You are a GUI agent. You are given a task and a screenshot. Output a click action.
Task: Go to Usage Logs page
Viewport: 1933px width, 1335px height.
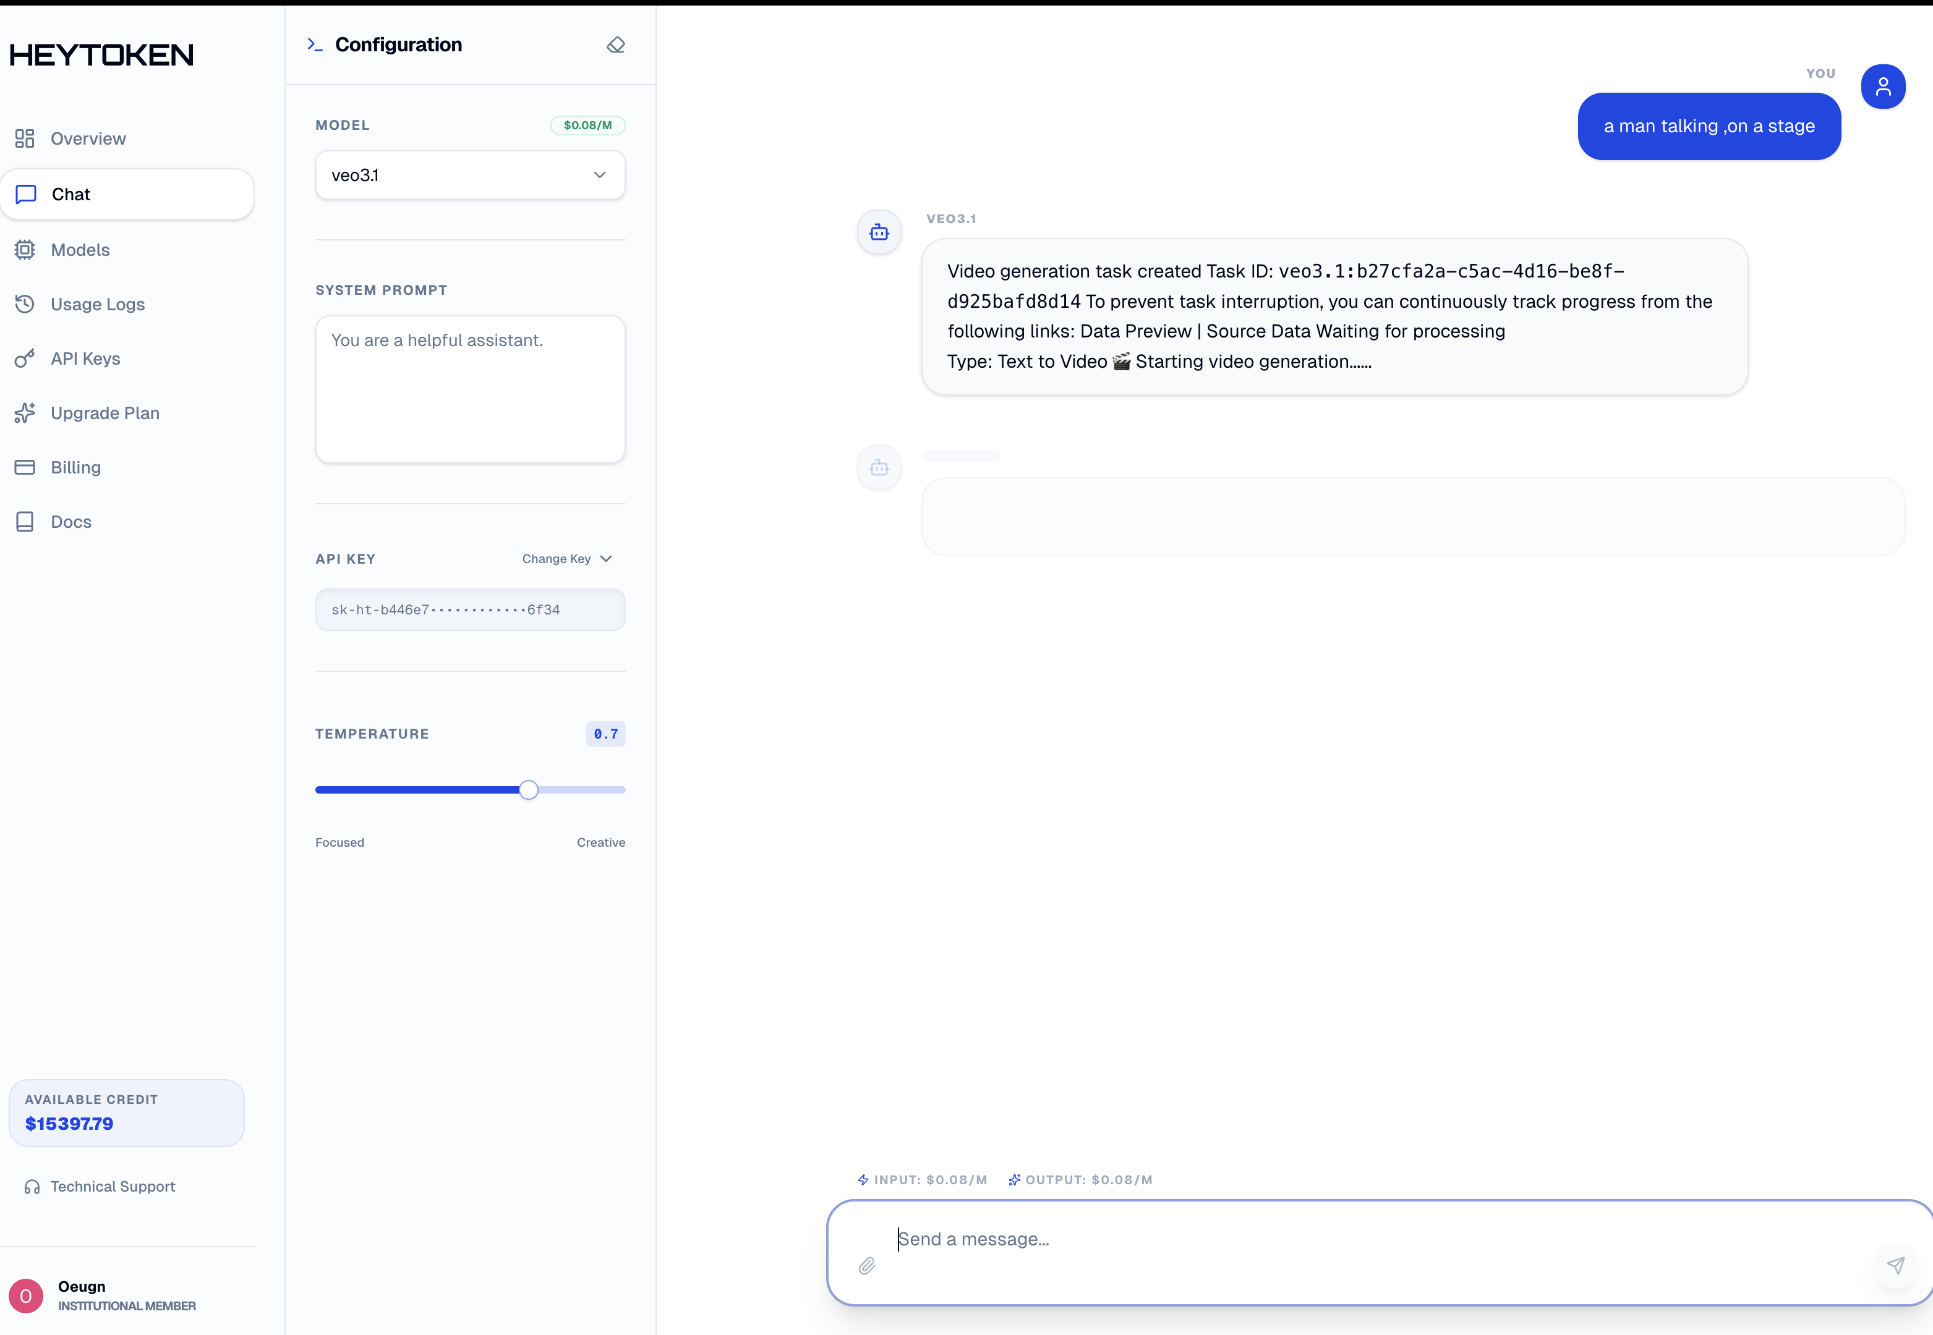(97, 305)
